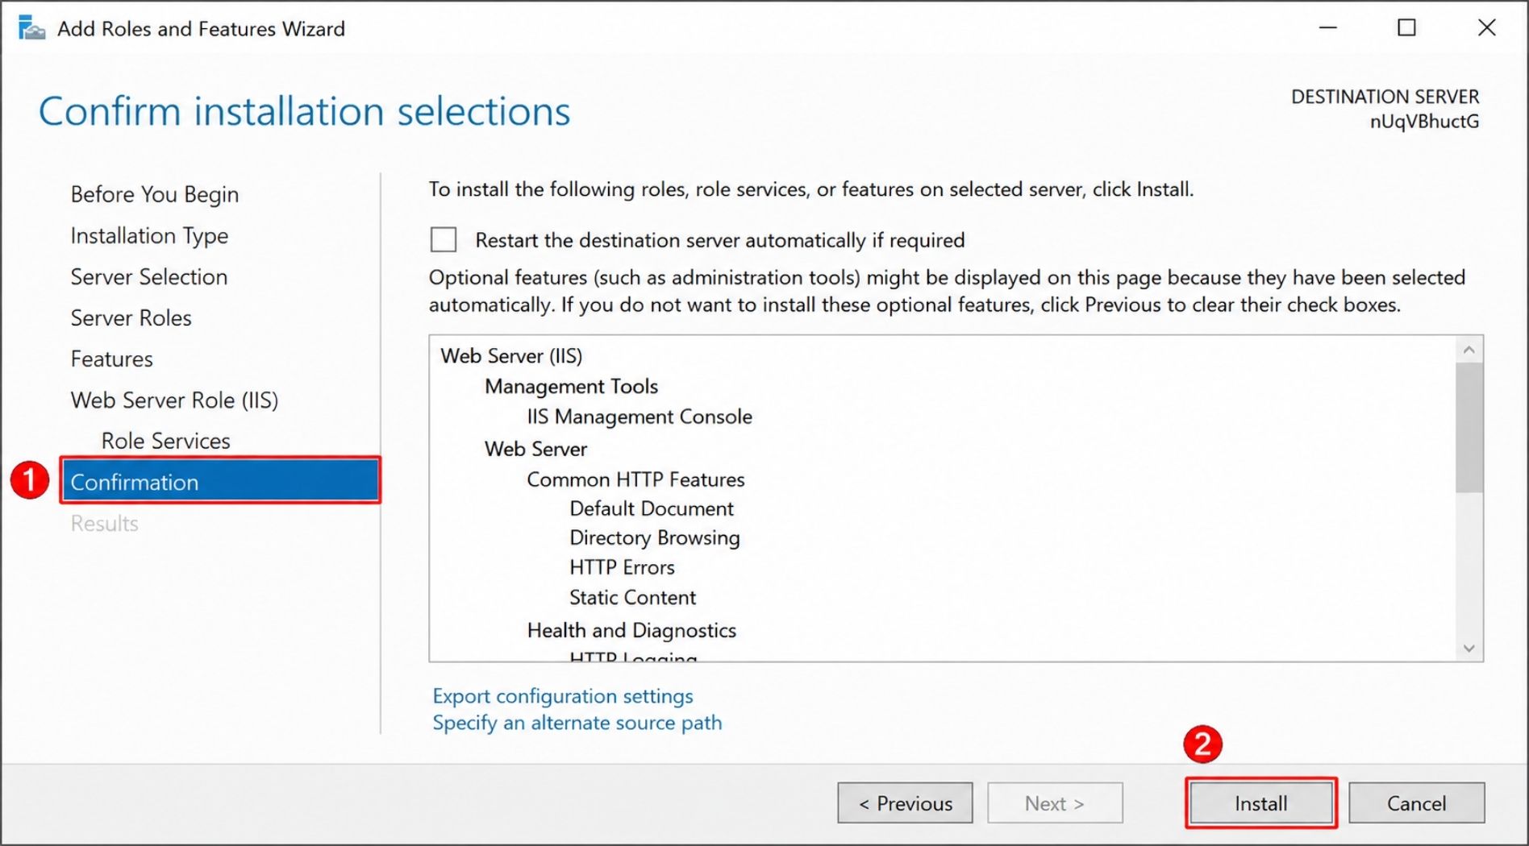Image resolution: width=1529 pixels, height=846 pixels.
Task: Switch to the Server Roles step
Action: pos(131,317)
